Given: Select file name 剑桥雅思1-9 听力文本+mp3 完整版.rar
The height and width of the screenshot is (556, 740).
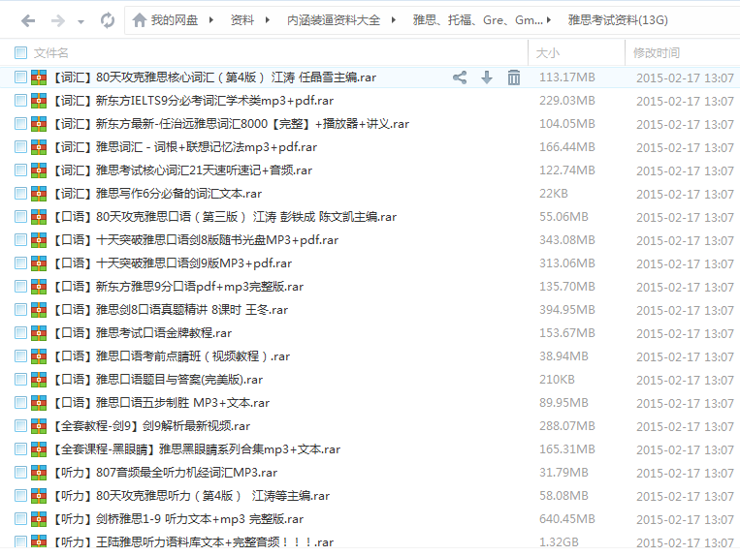Looking at the screenshot, I should click(177, 519).
